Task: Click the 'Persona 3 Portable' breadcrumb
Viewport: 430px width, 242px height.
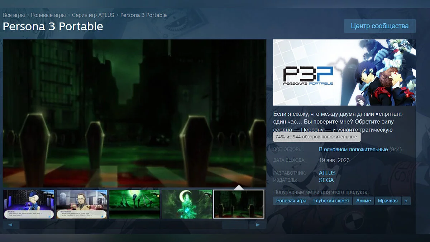Action: coord(143,15)
